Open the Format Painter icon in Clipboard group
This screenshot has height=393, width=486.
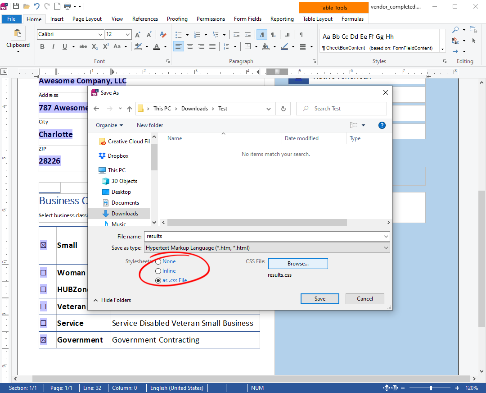(x=18, y=33)
